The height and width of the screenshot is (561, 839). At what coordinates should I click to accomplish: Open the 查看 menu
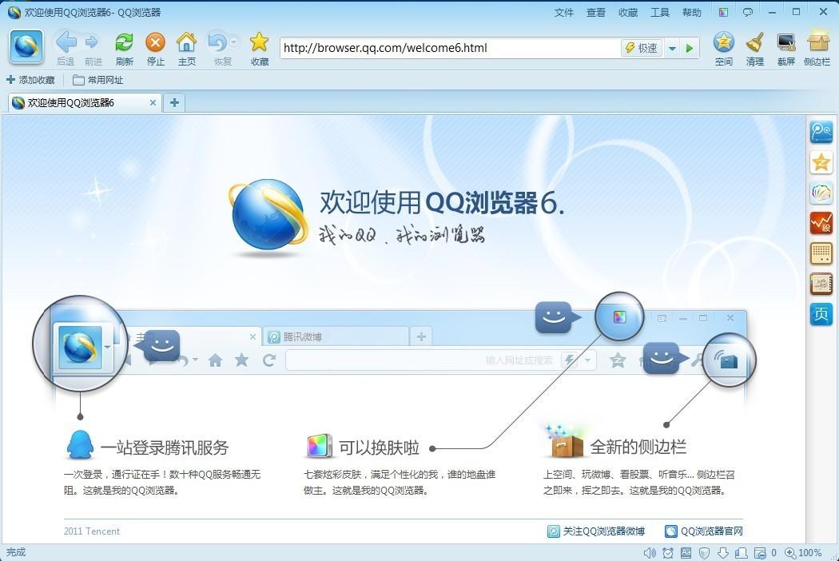click(x=595, y=12)
